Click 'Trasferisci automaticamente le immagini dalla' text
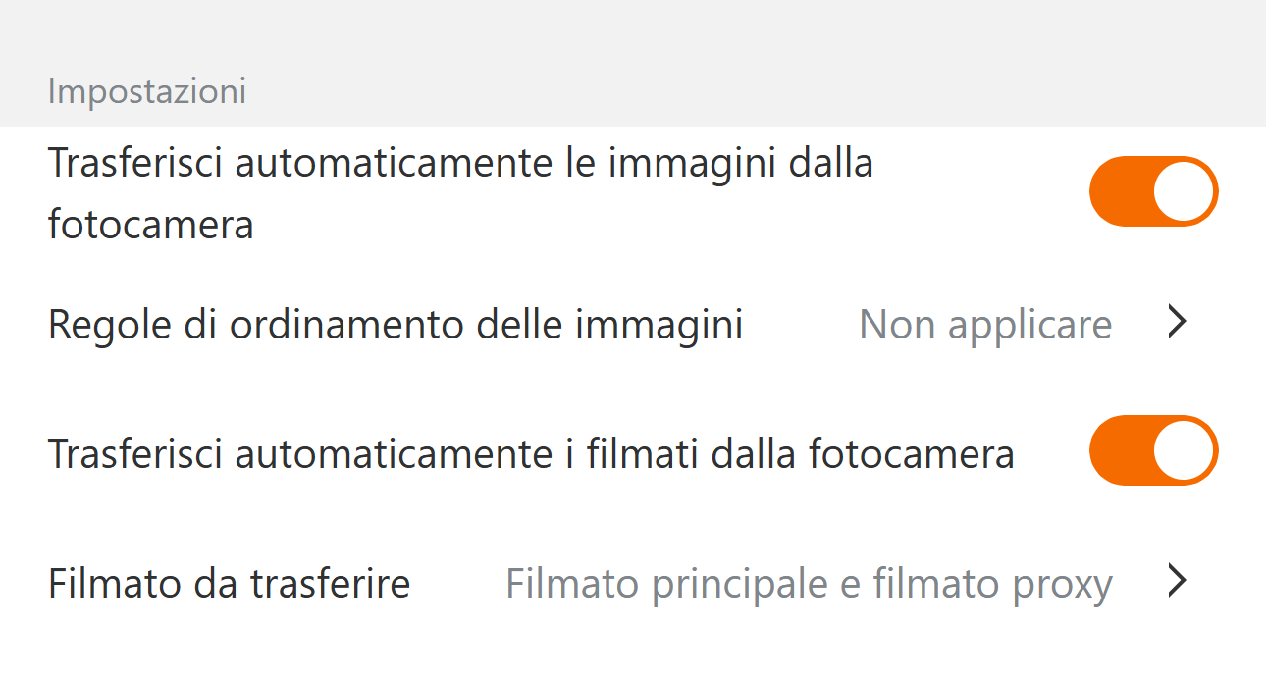 point(459,162)
